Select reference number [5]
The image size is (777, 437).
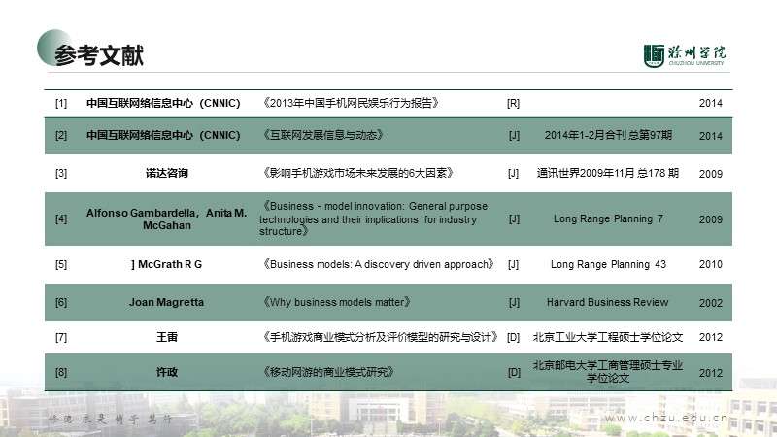point(61,264)
